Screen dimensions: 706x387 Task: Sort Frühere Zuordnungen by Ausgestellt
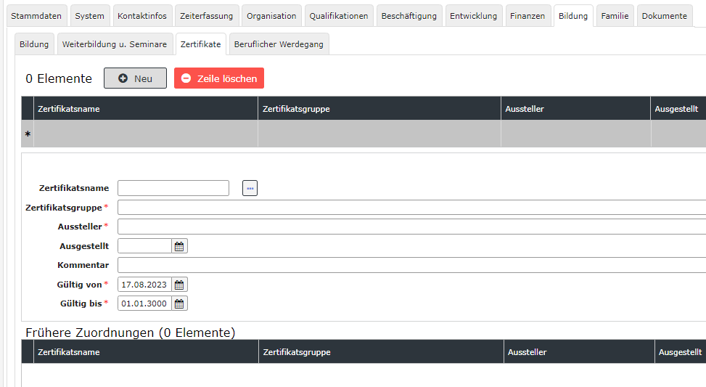(x=680, y=352)
